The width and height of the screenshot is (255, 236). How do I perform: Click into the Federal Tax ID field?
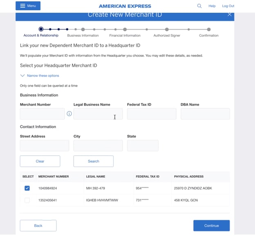[x=151, y=114]
